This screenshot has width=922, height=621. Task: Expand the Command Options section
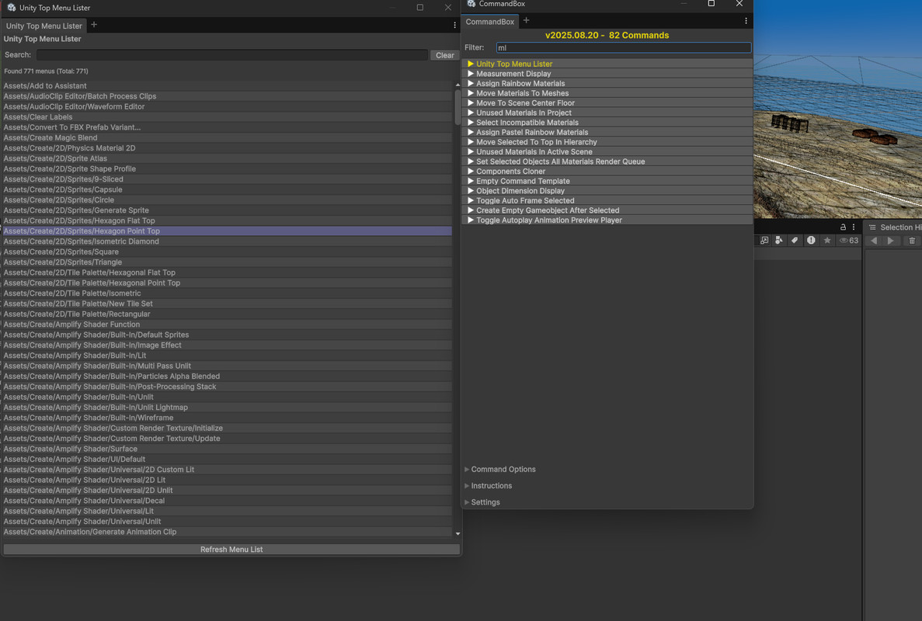[503, 469]
